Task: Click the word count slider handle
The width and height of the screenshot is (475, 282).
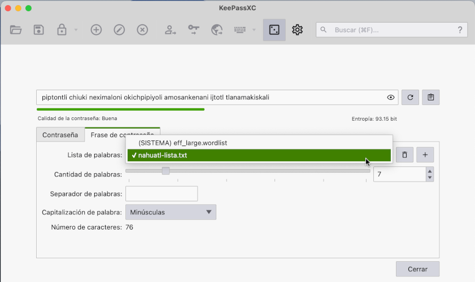Action: pos(165,171)
